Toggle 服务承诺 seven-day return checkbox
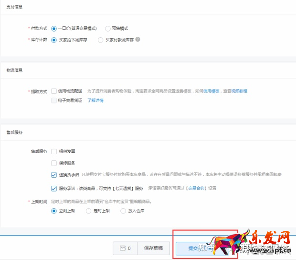This screenshot has height=260, width=296. pos(54,188)
